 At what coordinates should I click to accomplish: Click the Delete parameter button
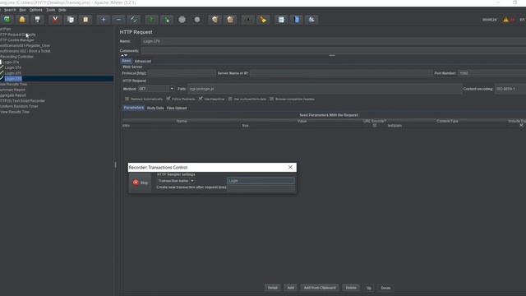pos(351,288)
